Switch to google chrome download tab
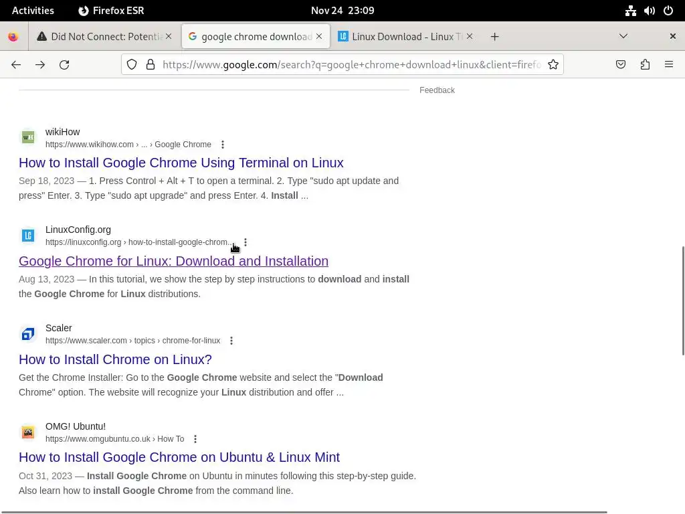685x514 pixels. pyautogui.click(x=256, y=37)
